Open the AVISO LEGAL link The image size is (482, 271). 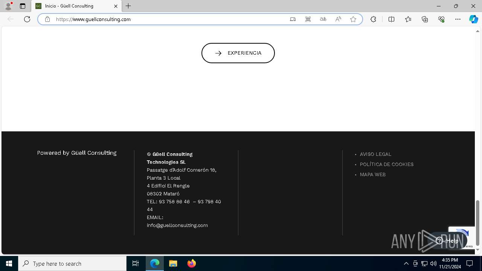point(375,154)
